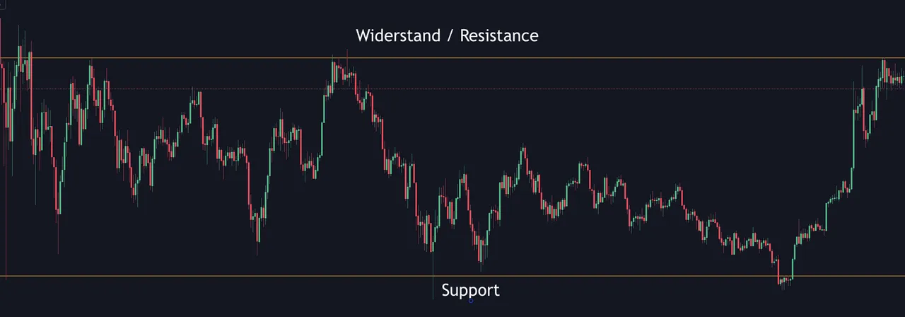Viewport: 905px width, 317px height.
Task: Select the small blue circle handle under Support
Action: (471, 300)
